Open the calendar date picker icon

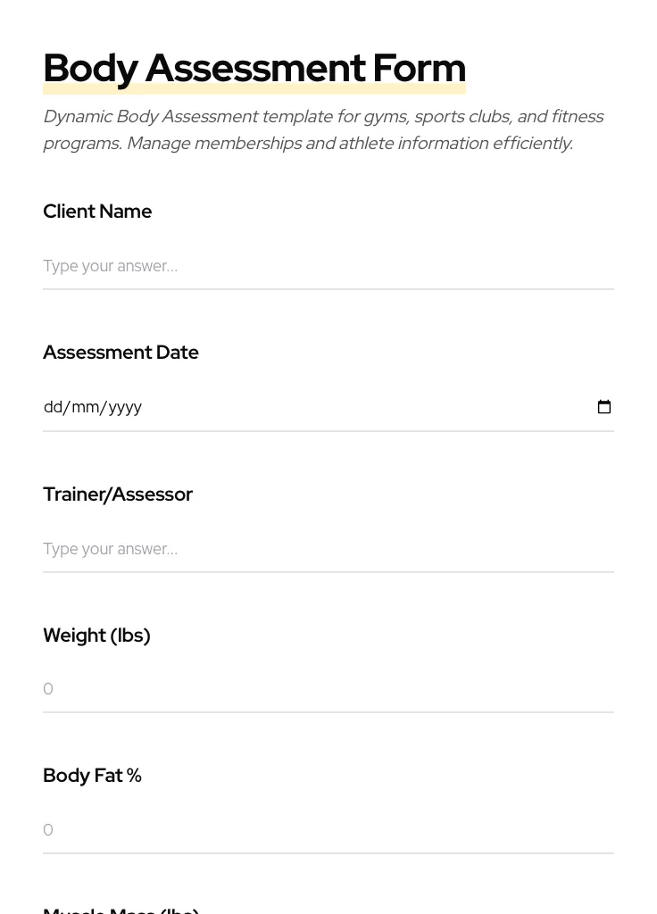coord(604,407)
